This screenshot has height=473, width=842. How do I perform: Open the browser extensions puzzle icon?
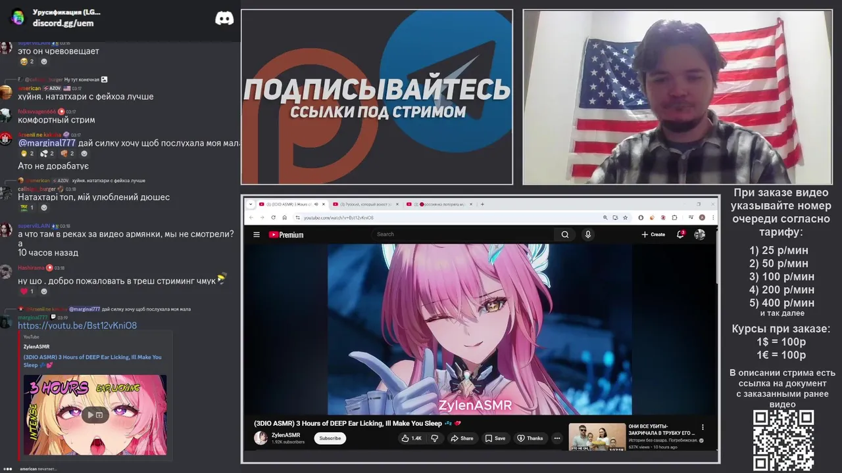(674, 217)
